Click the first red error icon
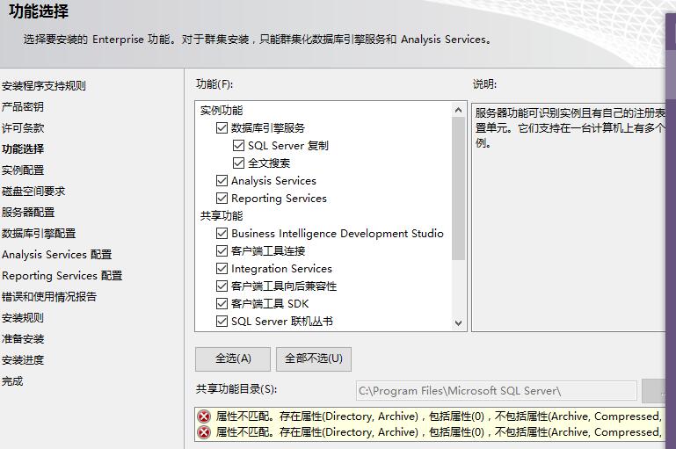This screenshot has height=449, width=676. [x=204, y=416]
